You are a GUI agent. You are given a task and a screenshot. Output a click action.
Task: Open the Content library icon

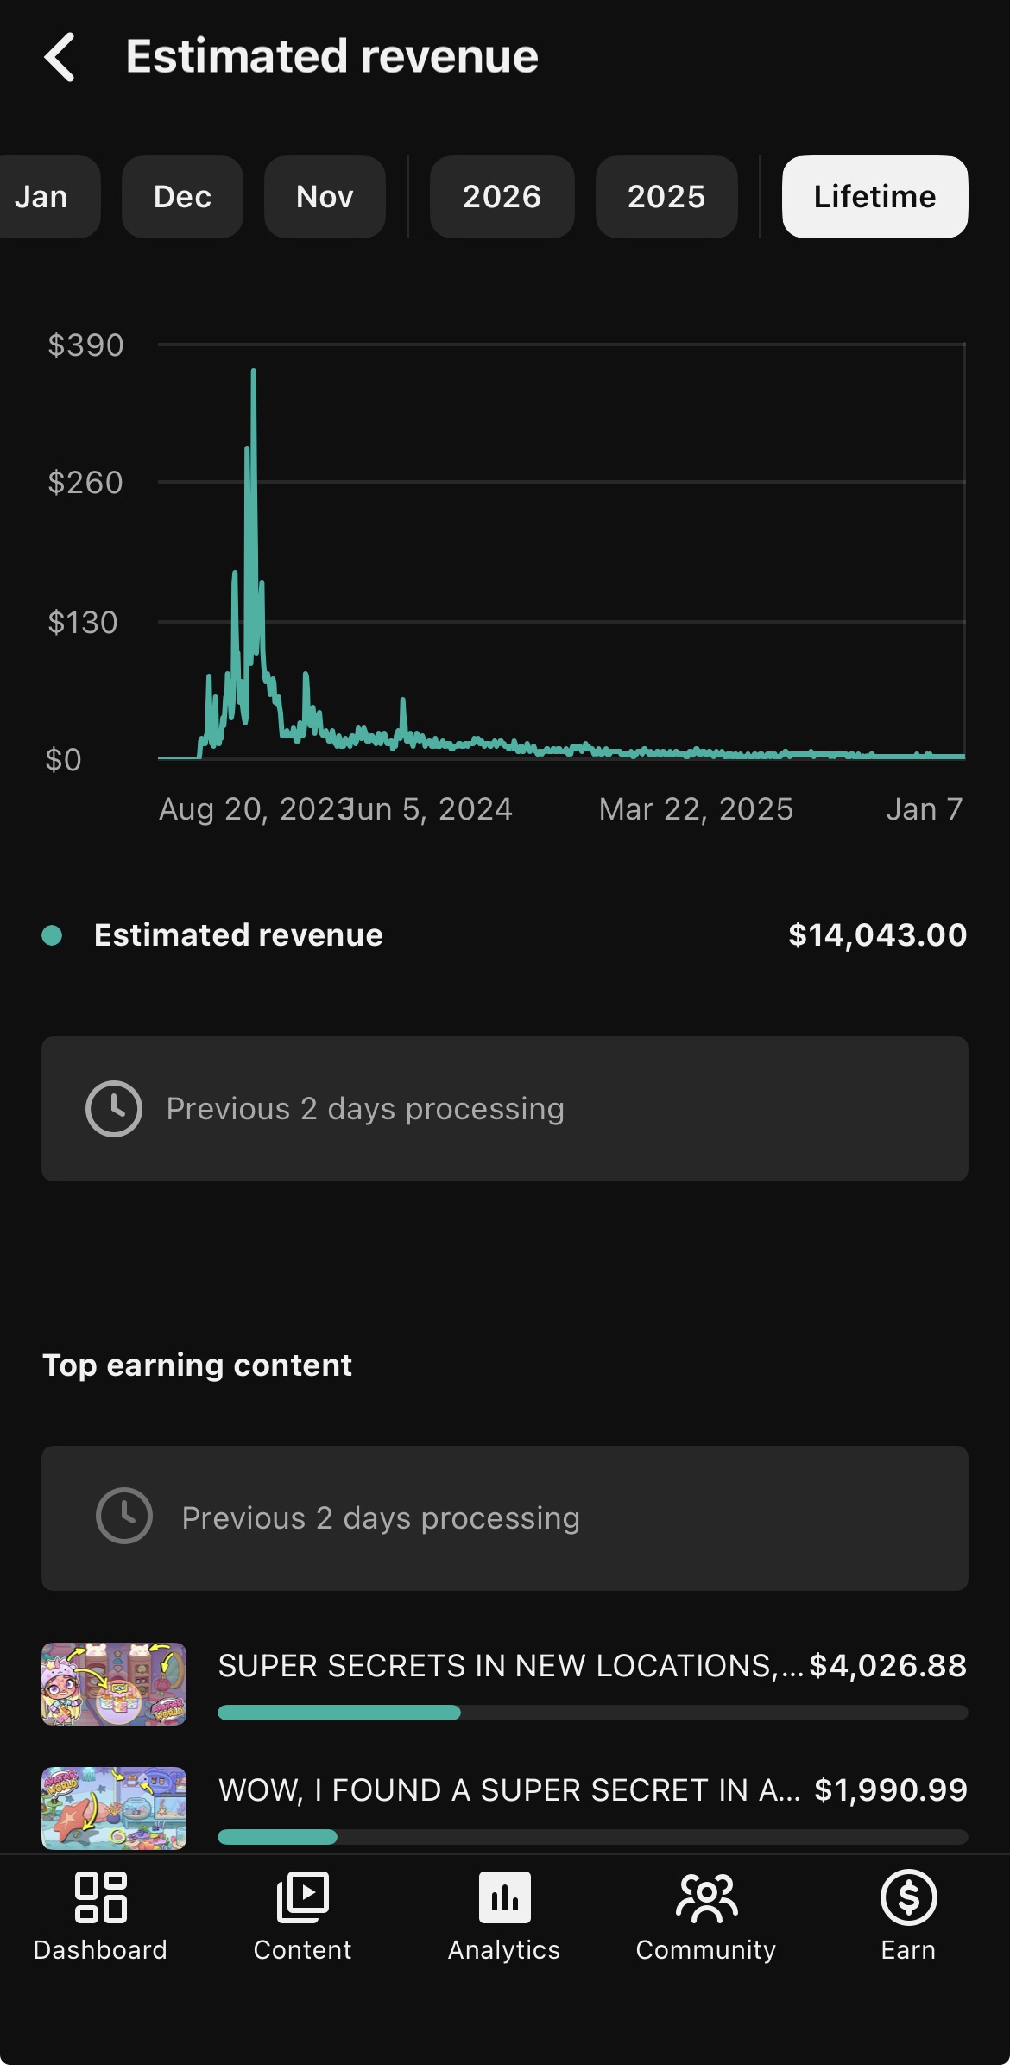302,1897
